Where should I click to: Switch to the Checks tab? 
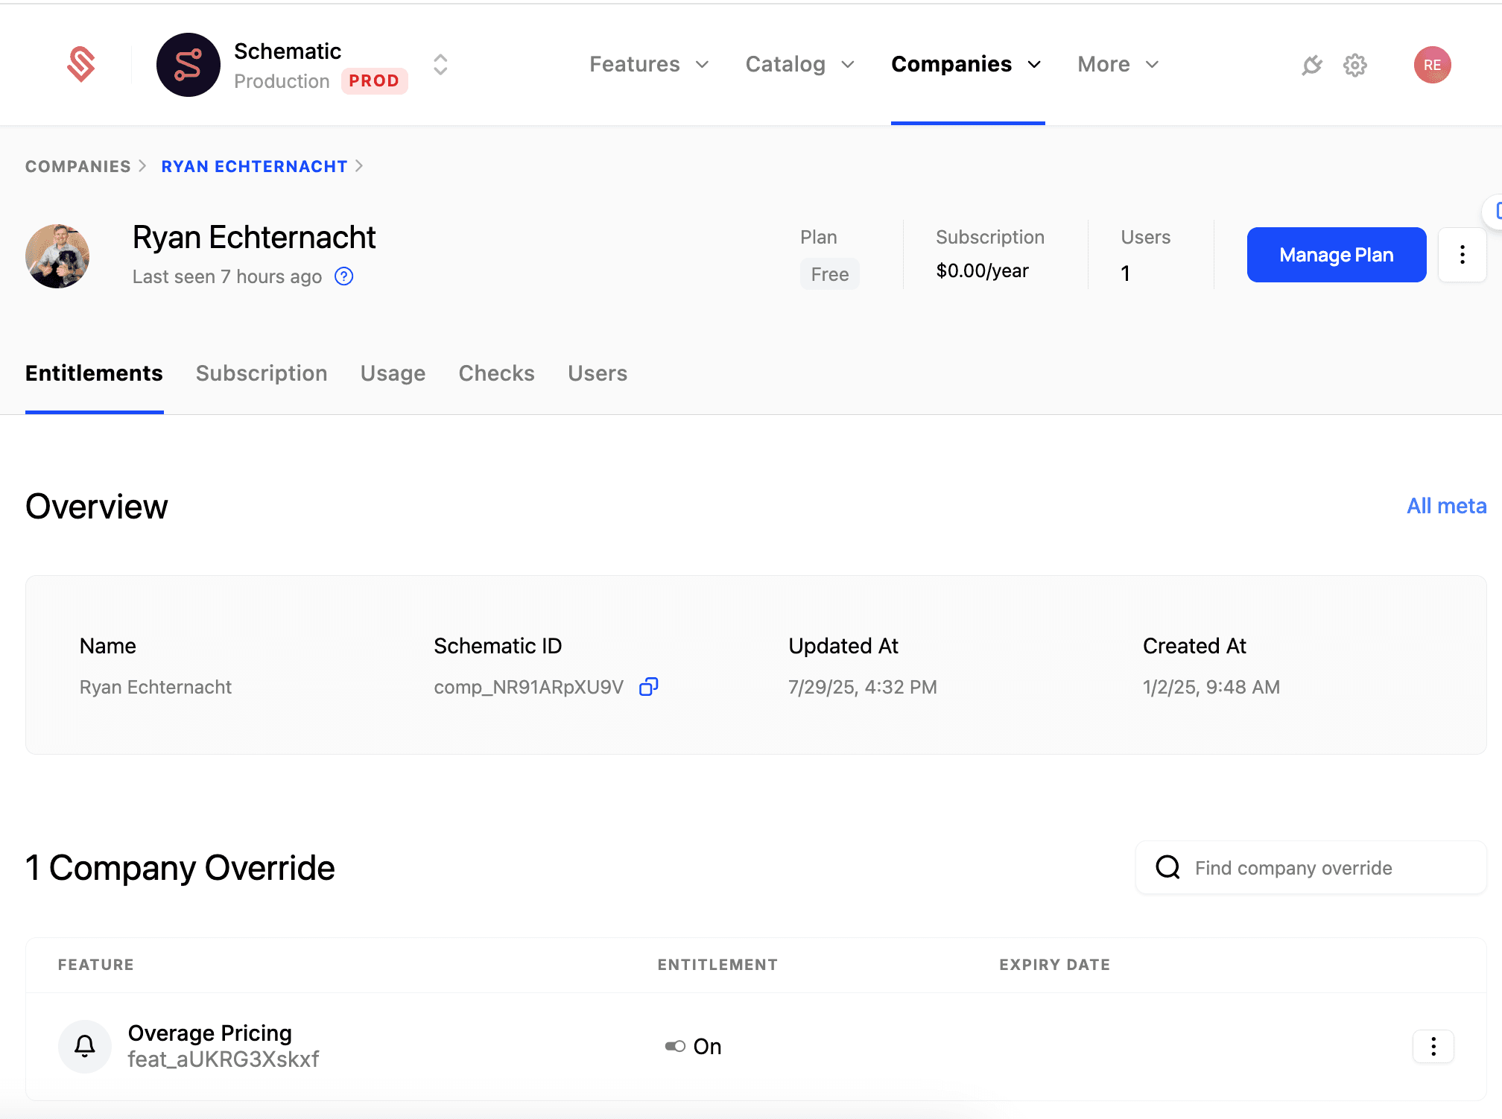[x=496, y=373]
